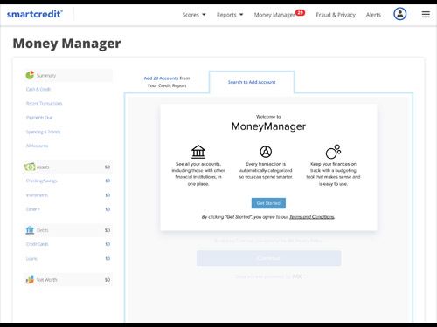
Task: Click the MoneyManager welcome title
Action: [268, 126]
